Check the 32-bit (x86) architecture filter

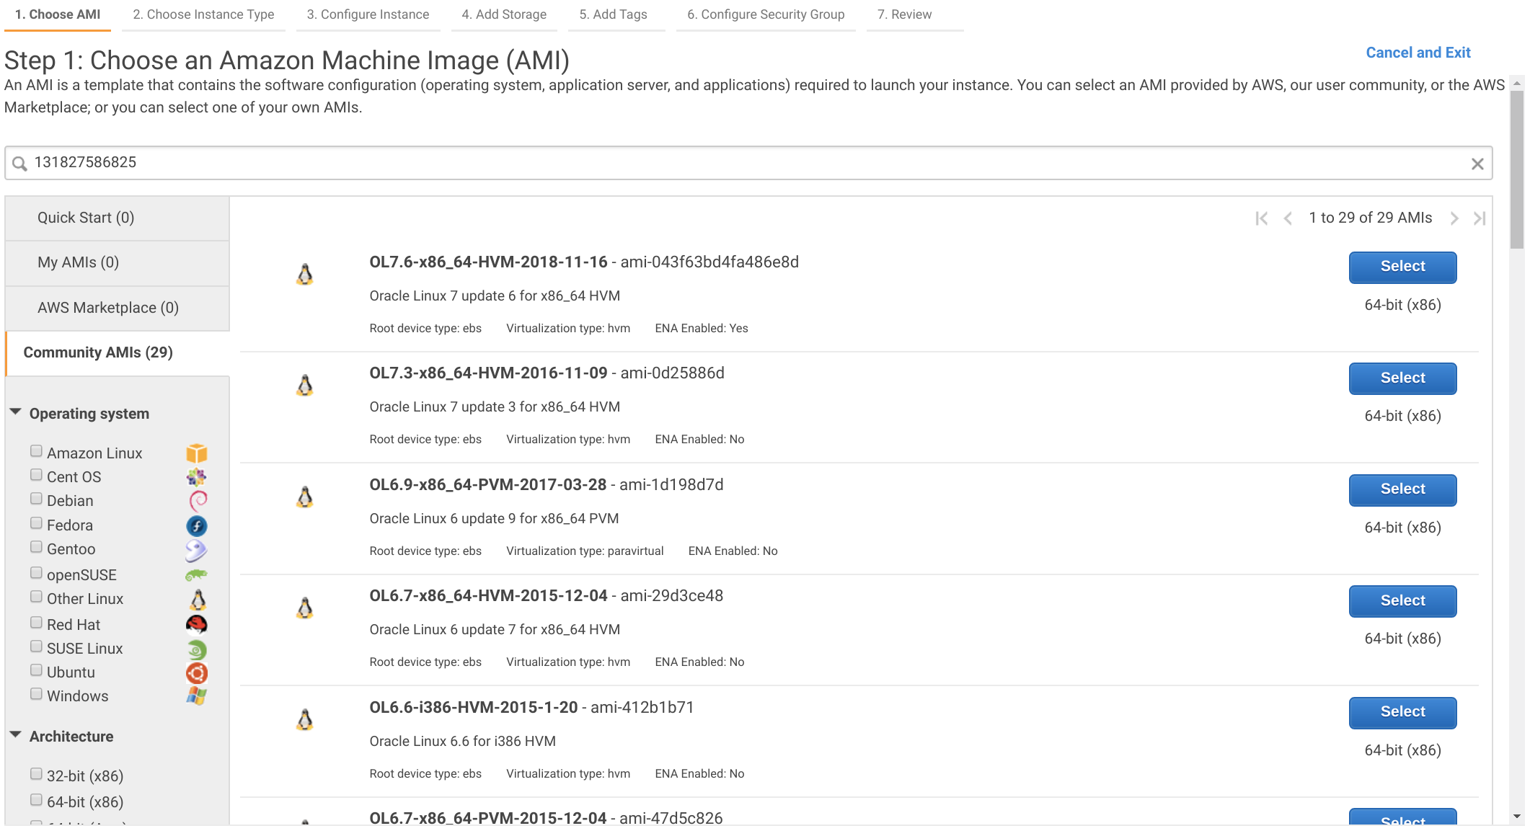(x=36, y=774)
